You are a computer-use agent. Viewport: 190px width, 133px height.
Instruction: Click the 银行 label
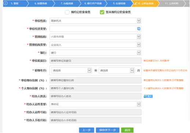coord(43,53)
